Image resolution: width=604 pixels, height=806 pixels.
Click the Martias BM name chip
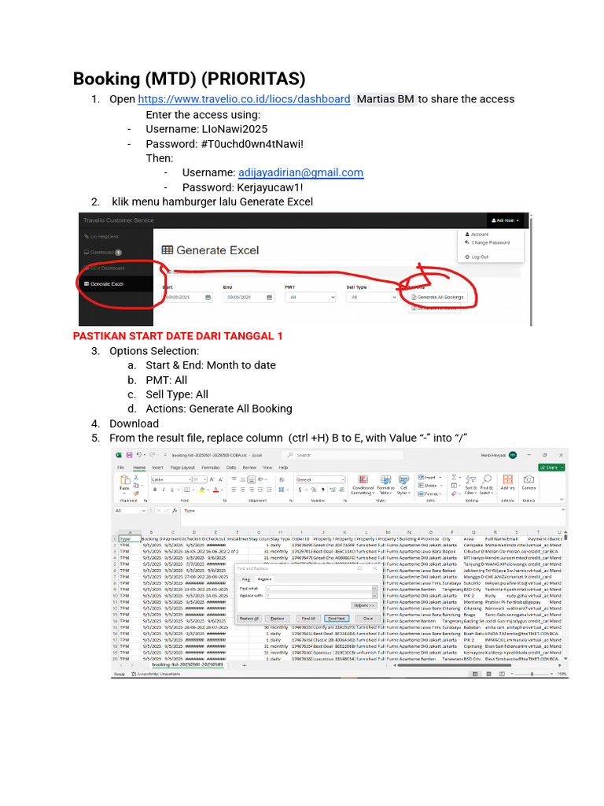click(x=385, y=99)
